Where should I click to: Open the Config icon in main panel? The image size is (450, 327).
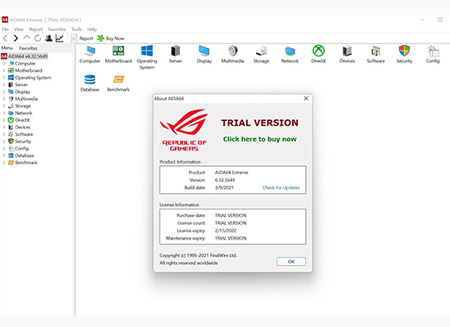point(433,54)
